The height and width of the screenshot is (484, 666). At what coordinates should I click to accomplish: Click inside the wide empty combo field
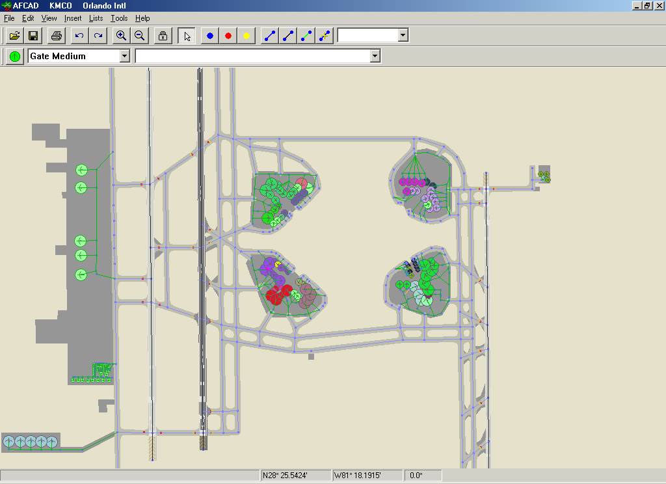pyautogui.click(x=253, y=56)
